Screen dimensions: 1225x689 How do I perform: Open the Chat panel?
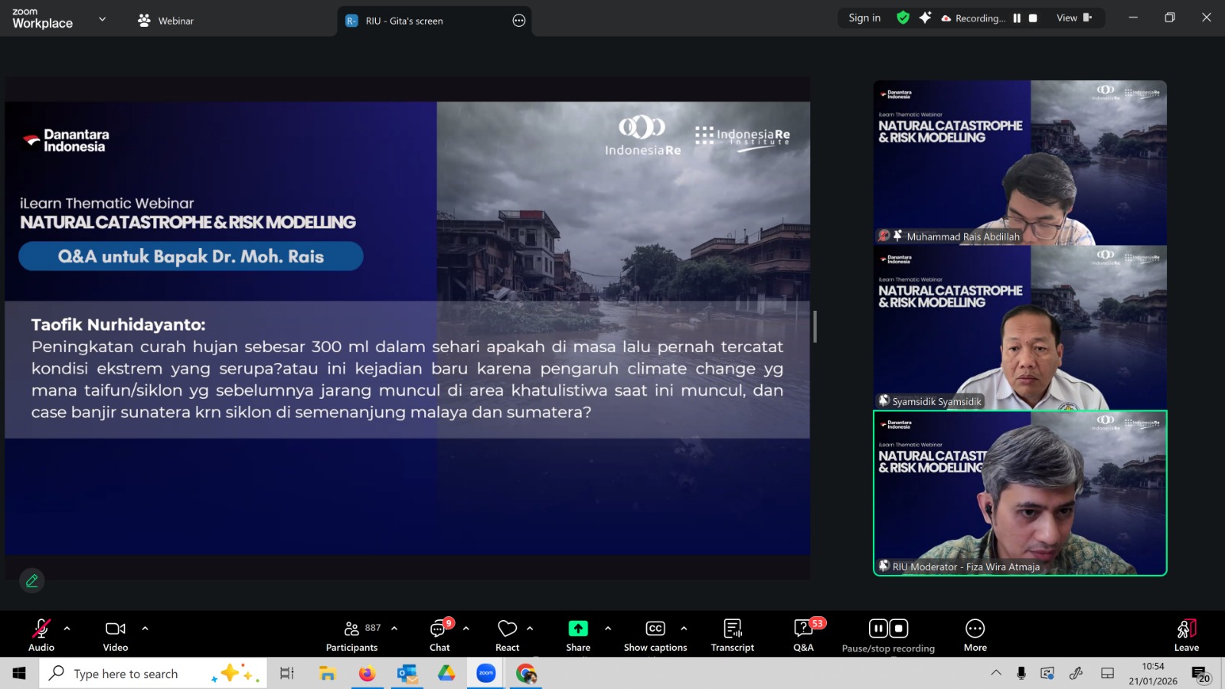(439, 635)
